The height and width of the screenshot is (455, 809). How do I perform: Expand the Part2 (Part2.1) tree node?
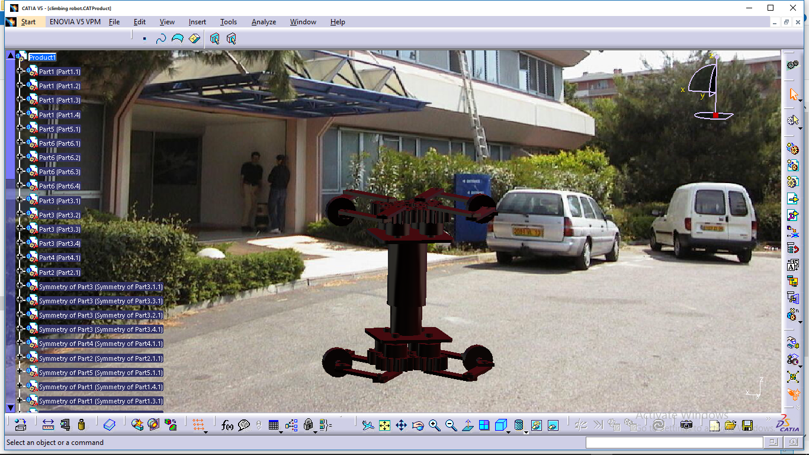(x=20, y=273)
